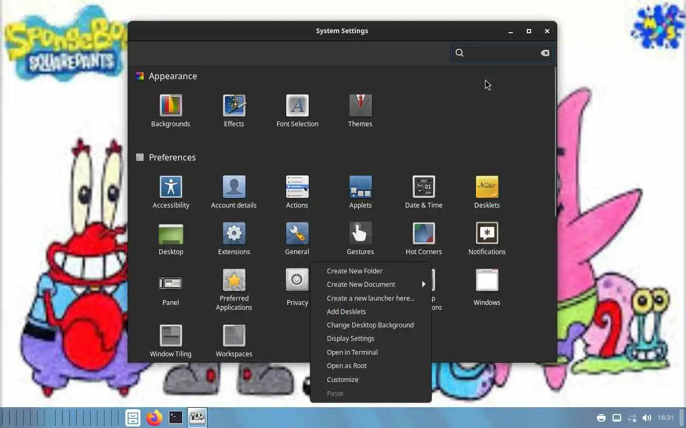686x428 pixels.
Task: Open the Window Tiling settings
Action: coord(171,341)
